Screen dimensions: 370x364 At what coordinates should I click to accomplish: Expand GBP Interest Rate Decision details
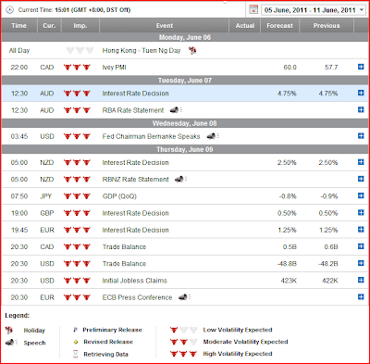(361, 212)
